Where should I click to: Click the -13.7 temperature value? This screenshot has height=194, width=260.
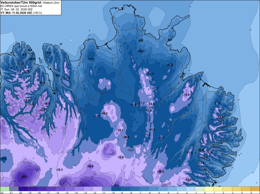(120, 130)
